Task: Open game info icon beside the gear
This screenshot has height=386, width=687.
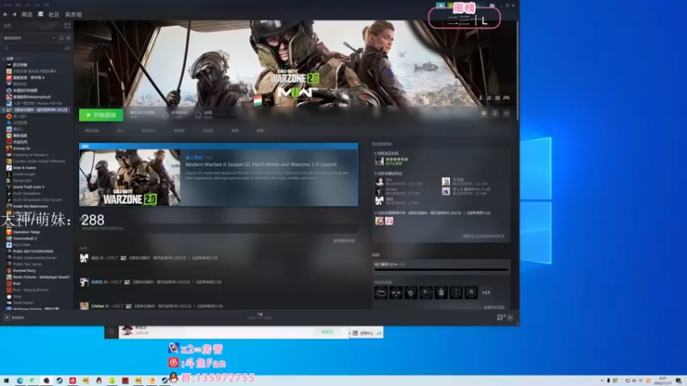Action: 495,113
